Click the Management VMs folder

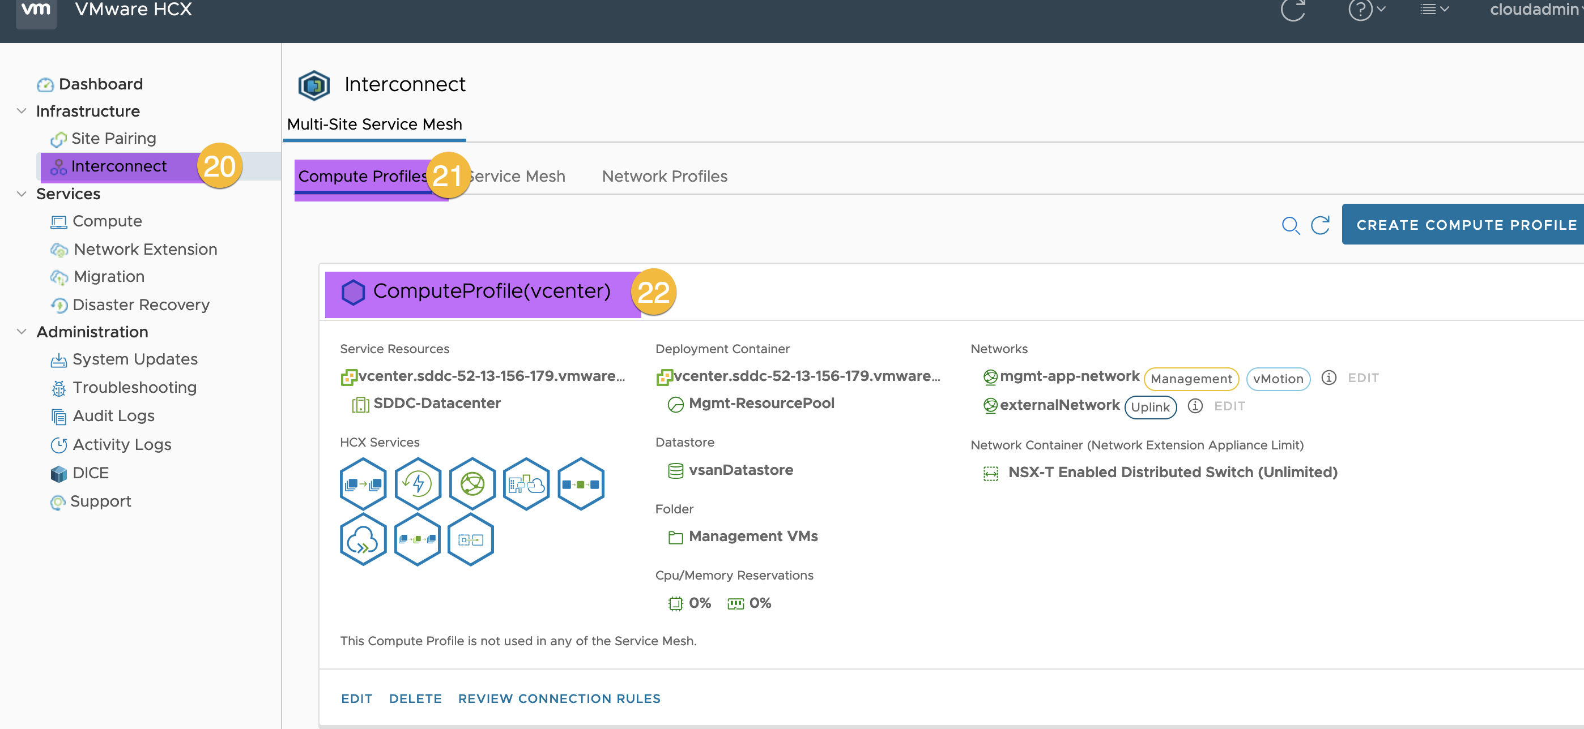[x=743, y=537]
